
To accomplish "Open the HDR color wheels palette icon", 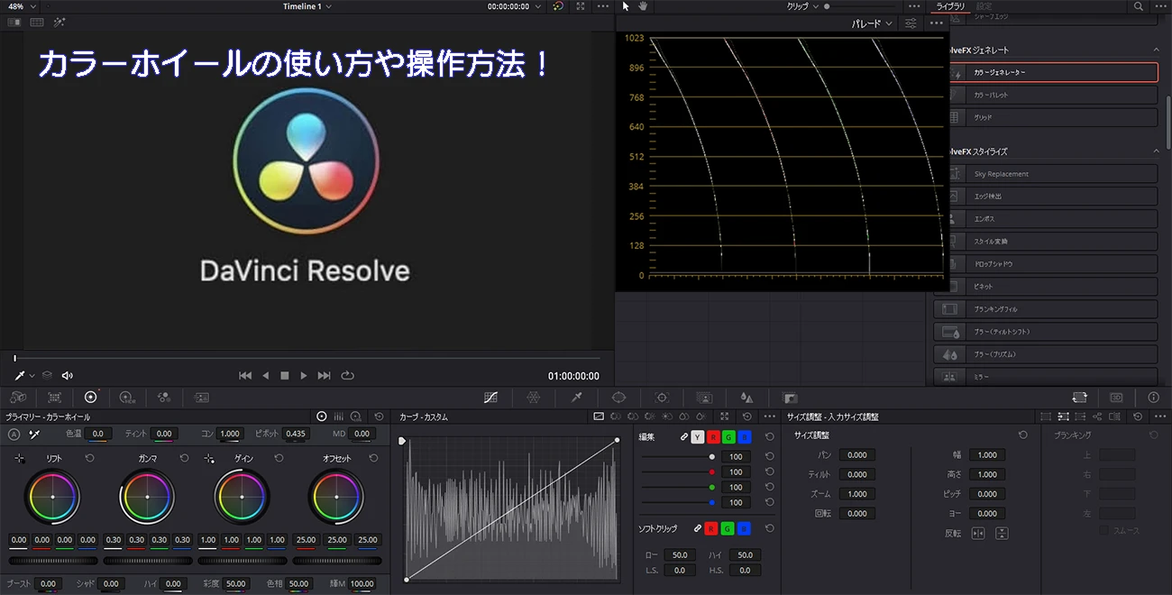I will pos(126,397).
